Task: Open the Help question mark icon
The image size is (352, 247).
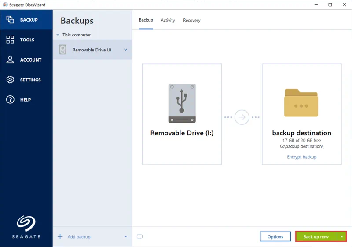Action: (x=10, y=100)
